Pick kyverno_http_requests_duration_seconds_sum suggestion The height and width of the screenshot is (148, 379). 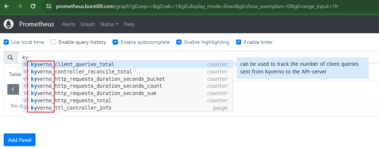pyautogui.click(x=128, y=93)
